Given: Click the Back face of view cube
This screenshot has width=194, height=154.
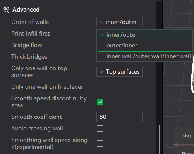Looking at the screenshot, I should click(x=187, y=153).
